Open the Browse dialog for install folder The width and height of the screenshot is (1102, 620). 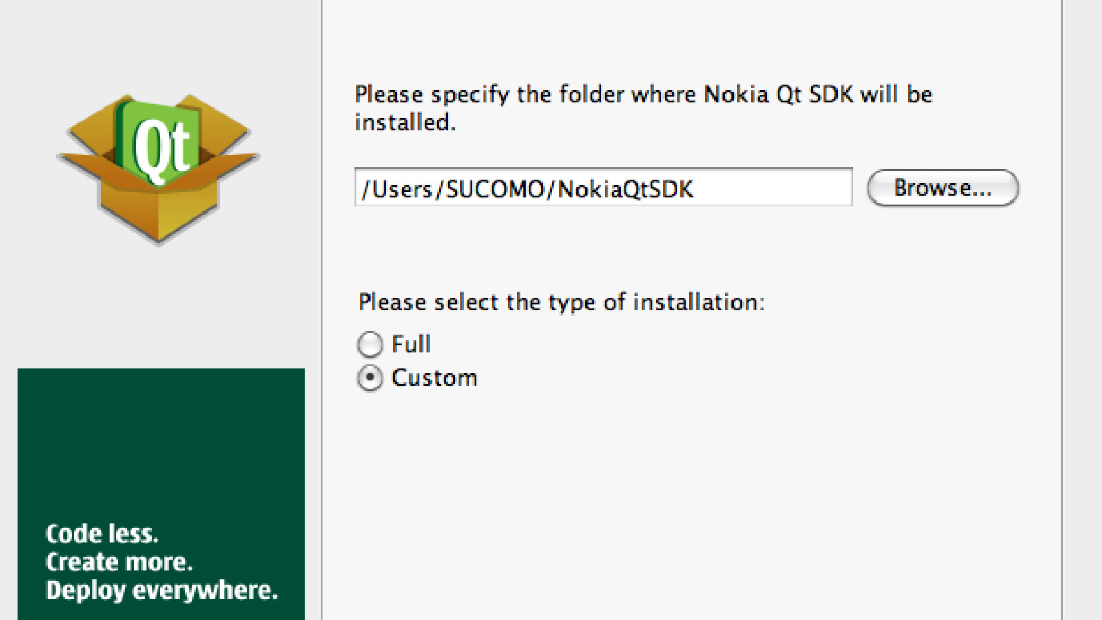pos(942,187)
